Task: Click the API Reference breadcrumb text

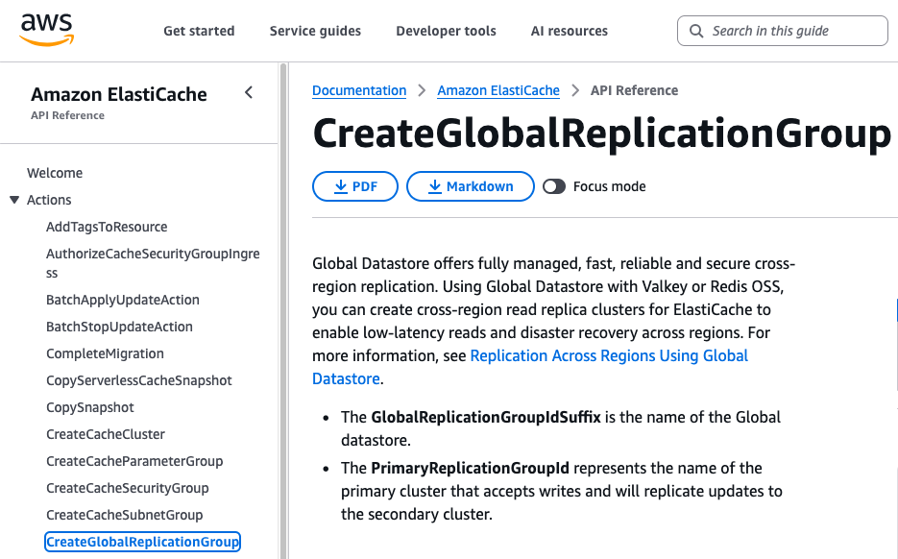Action: pyautogui.click(x=634, y=90)
